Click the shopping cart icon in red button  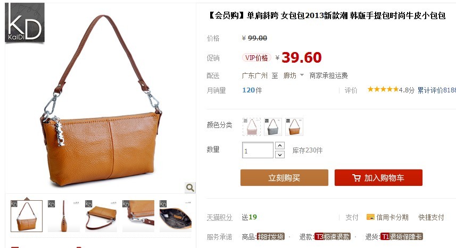(x=356, y=178)
